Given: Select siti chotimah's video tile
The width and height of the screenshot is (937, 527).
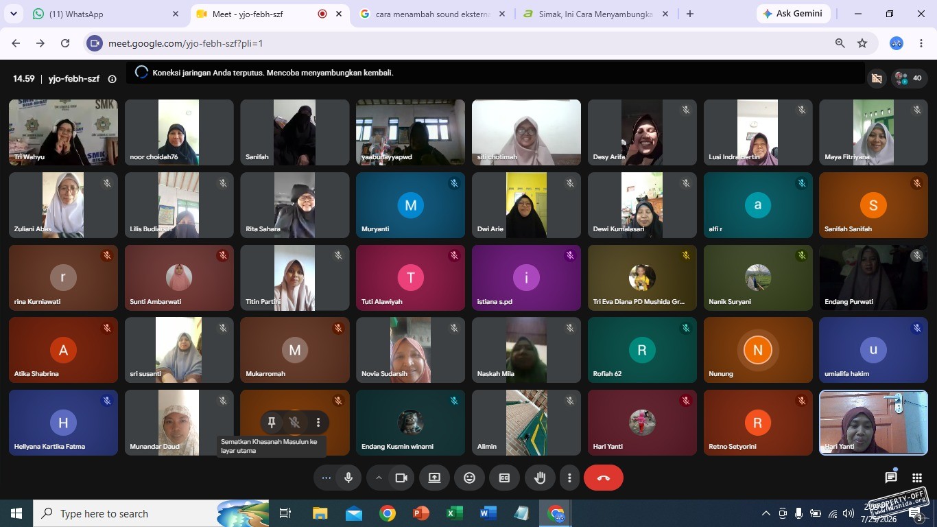Looking at the screenshot, I should tap(526, 132).
